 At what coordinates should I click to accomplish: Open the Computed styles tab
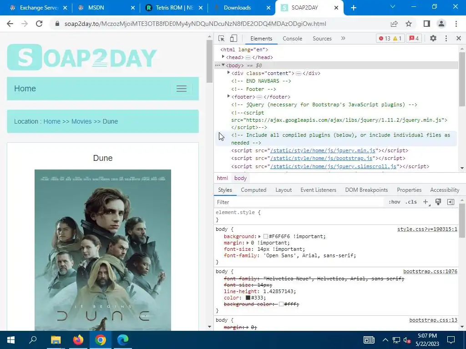pos(253,190)
